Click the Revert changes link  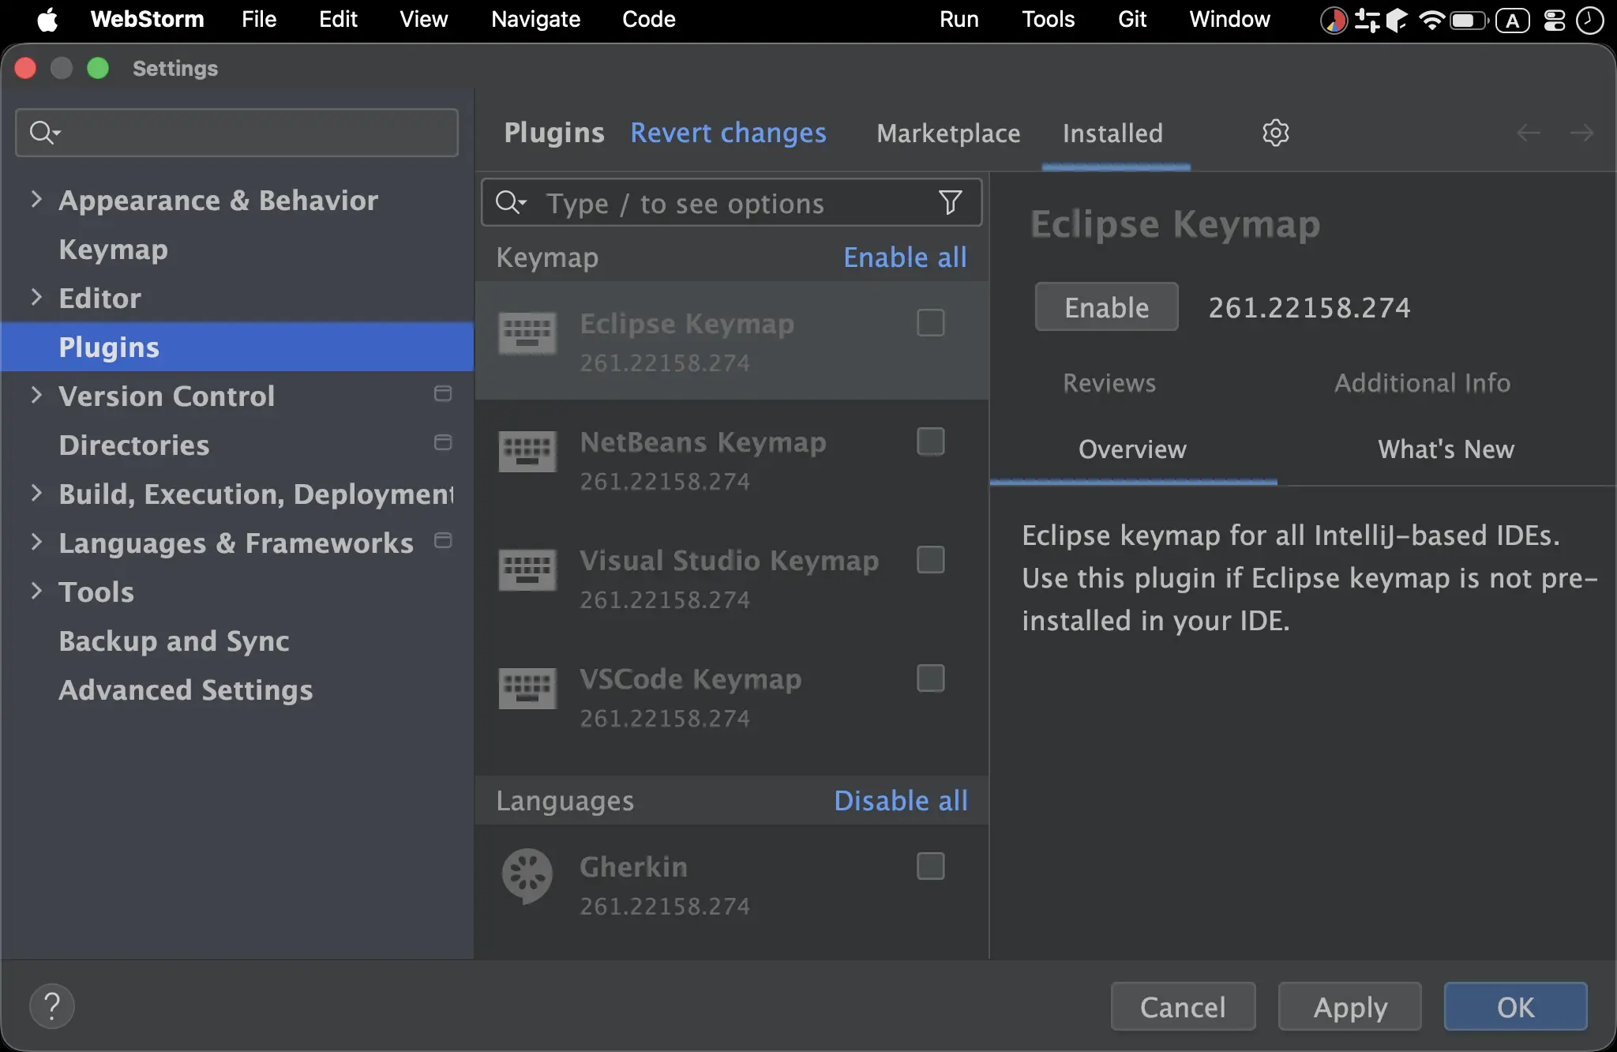[728, 133]
